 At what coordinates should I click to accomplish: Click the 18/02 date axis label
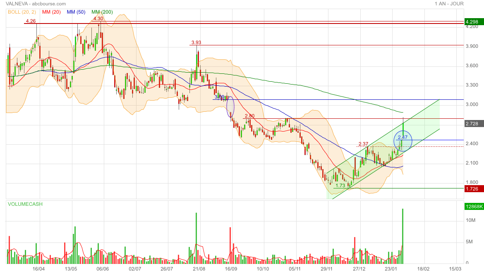click(423, 269)
